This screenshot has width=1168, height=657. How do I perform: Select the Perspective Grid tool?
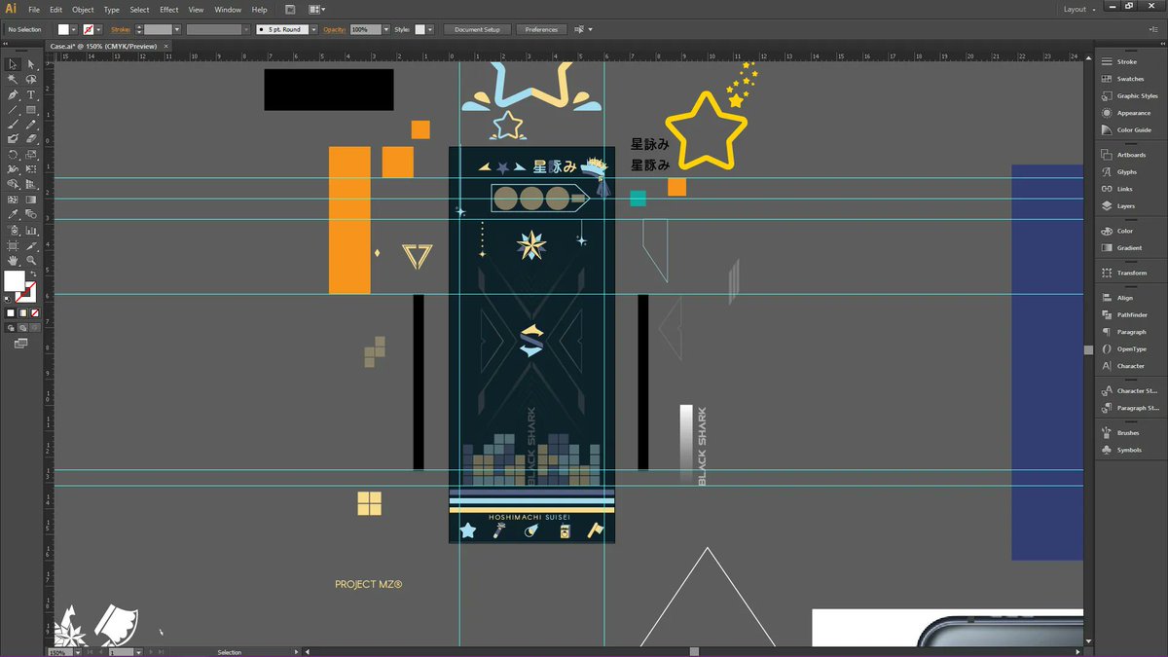click(x=31, y=184)
